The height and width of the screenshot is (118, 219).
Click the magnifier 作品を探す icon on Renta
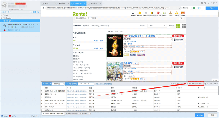tap(133, 14)
